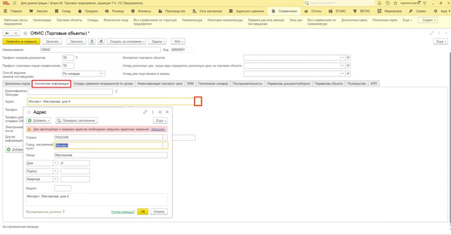This screenshot has height=235, width=451.
Task: Open favorites star icon in title bar
Action: click(395, 3)
